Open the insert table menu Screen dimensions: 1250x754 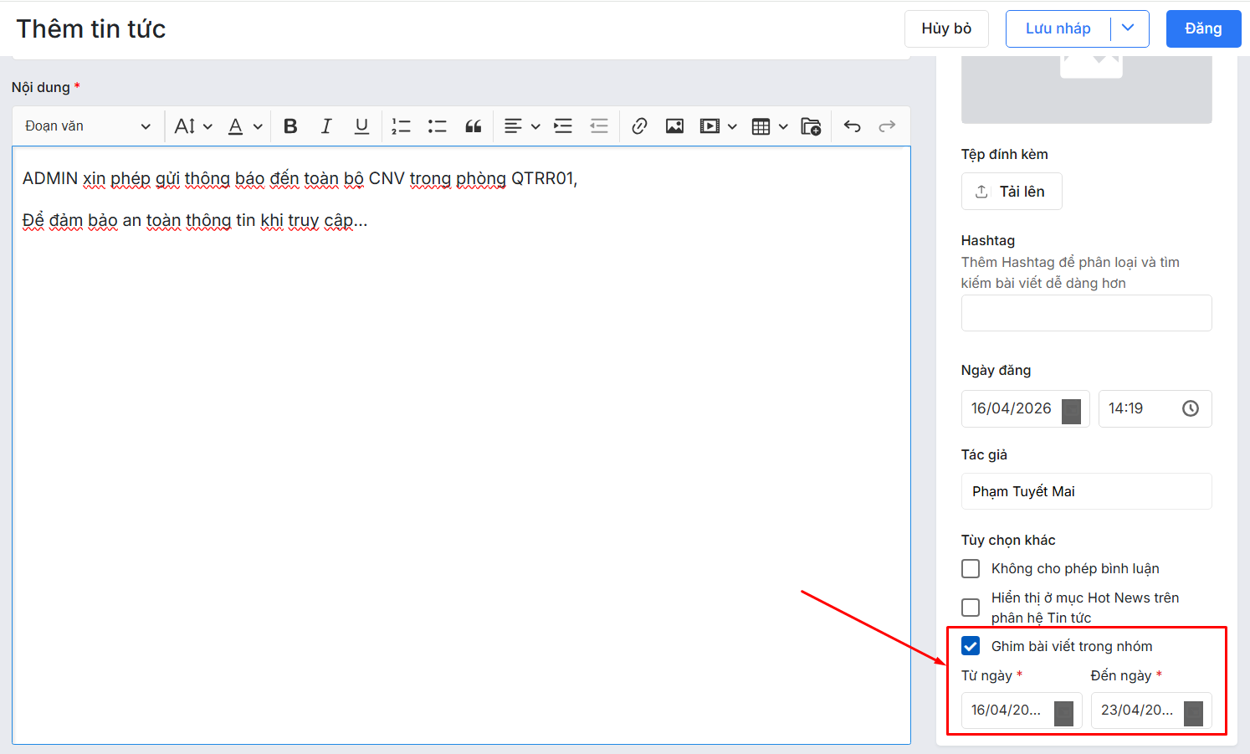coord(769,126)
